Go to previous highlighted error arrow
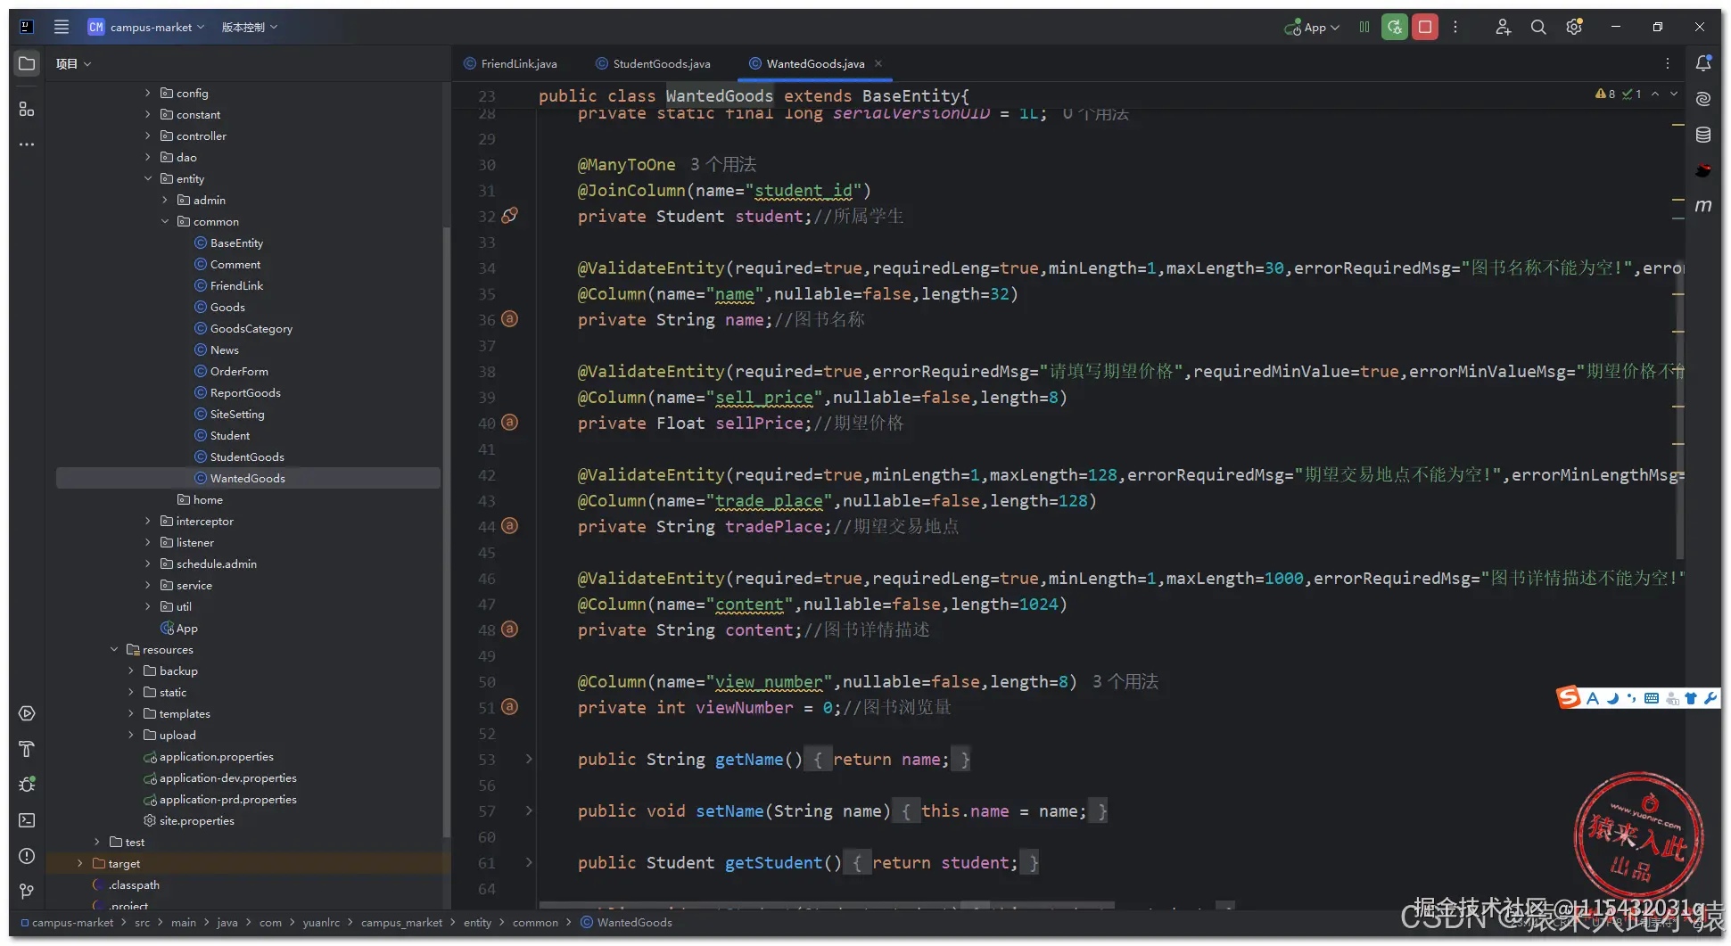The height and width of the screenshot is (946, 1731). pos(1655,94)
